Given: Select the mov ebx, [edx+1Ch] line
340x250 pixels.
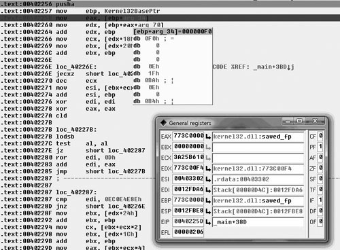Looking at the screenshot, I should 97,234.
